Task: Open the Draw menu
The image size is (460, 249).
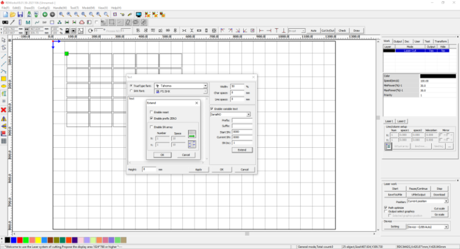Action: [x=29, y=8]
